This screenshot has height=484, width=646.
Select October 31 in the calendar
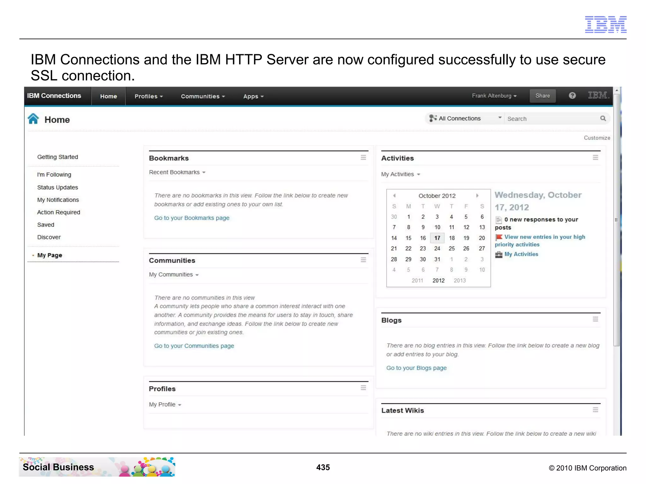tap(437, 259)
